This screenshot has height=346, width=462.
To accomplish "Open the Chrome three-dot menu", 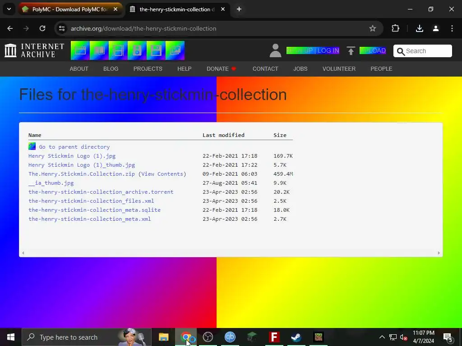I will coord(452,28).
